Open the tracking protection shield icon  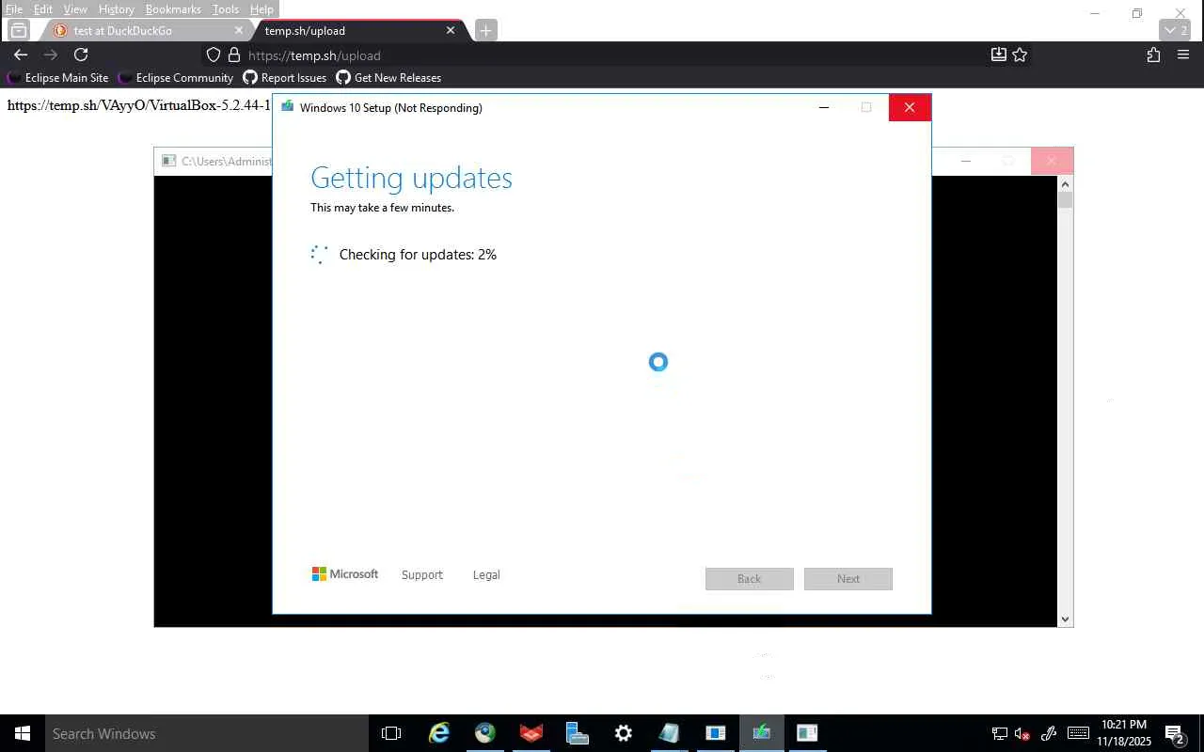pyautogui.click(x=214, y=55)
